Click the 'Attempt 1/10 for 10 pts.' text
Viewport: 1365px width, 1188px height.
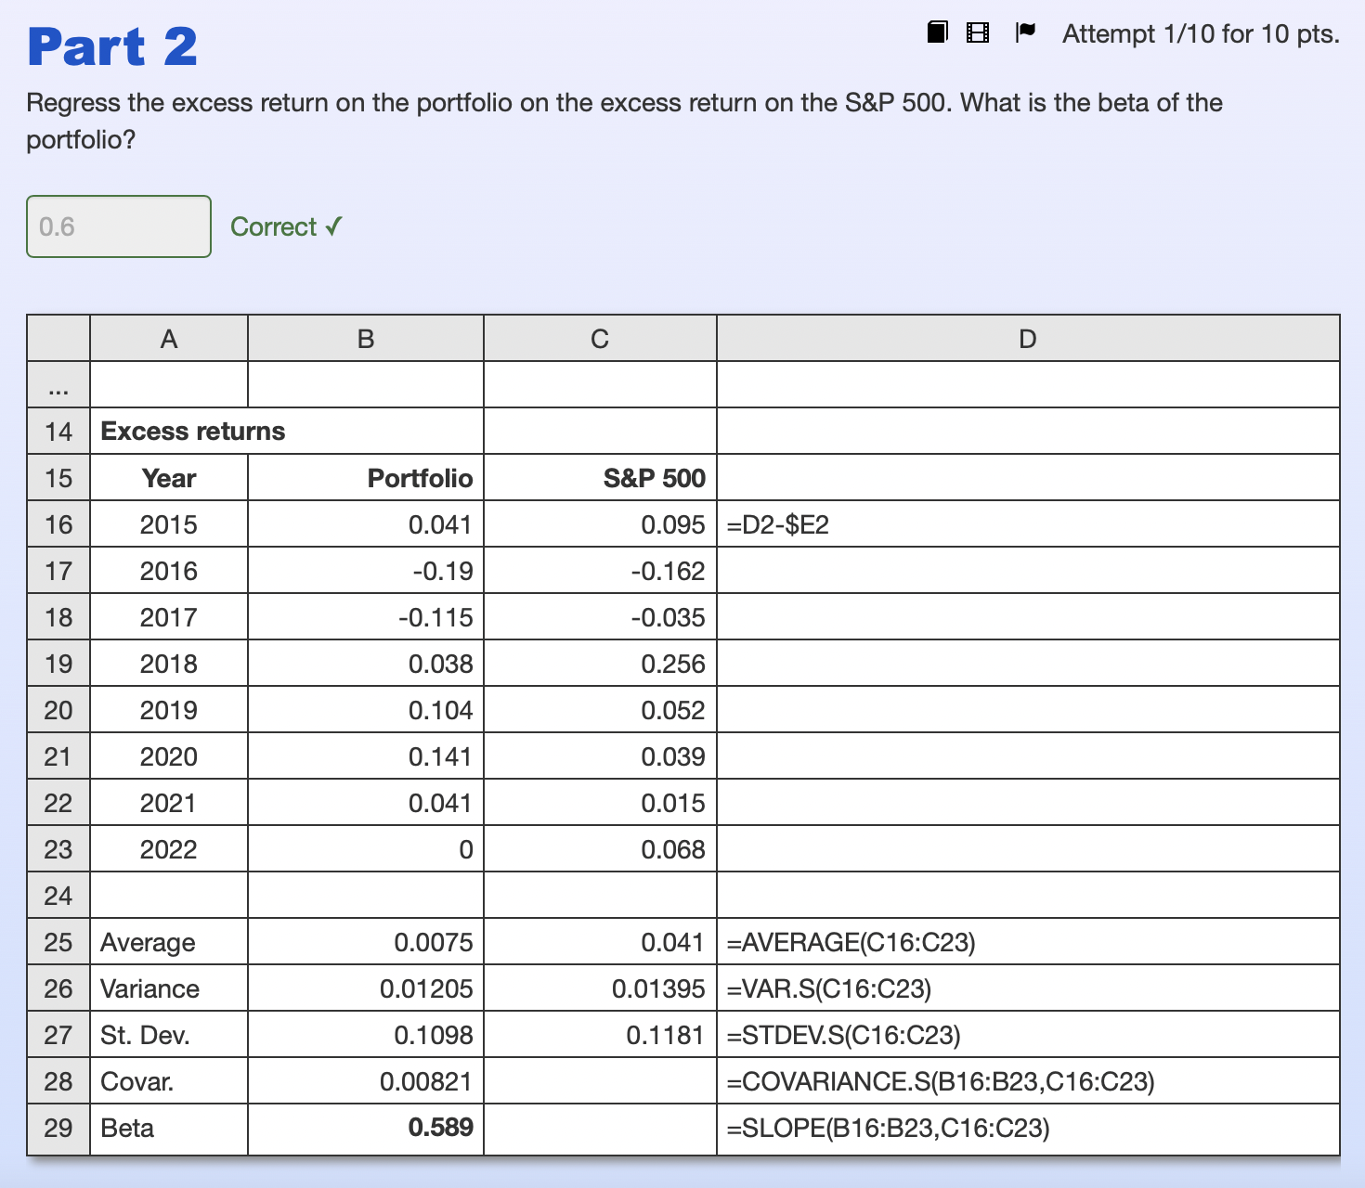point(1201,34)
